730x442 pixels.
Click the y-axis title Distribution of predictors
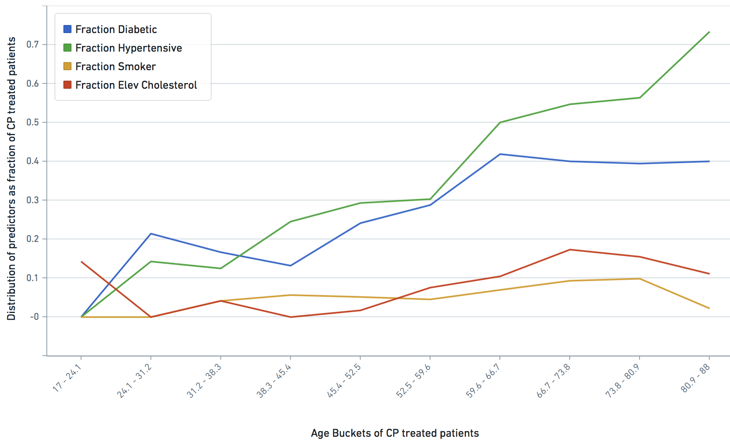(x=11, y=179)
